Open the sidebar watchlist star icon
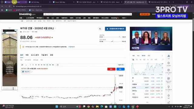 [x=169, y=63]
